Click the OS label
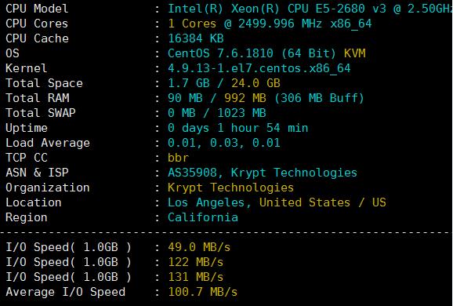This screenshot has height=306, width=453. 13,53
